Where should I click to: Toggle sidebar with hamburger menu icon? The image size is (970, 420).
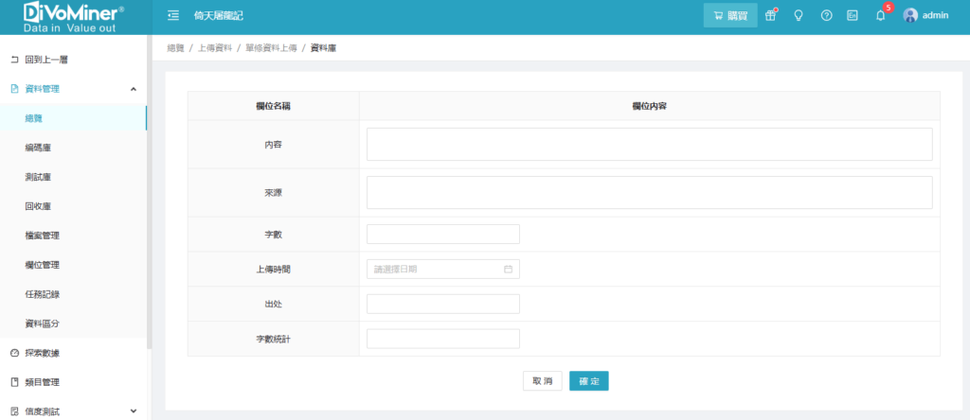pyautogui.click(x=173, y=15)
